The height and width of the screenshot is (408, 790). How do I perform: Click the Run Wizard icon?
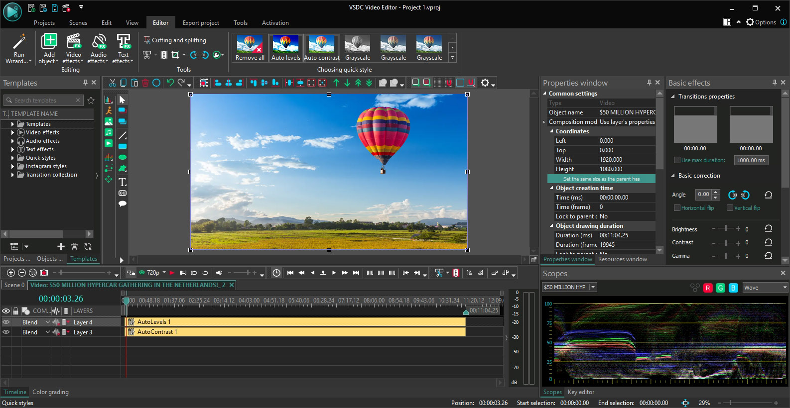click(19, 43)
